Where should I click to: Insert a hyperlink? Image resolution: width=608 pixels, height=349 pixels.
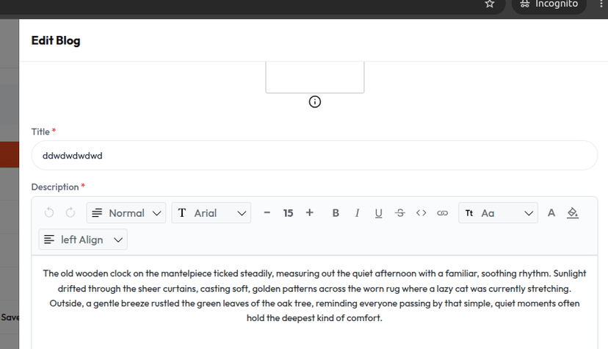(443, 213)
